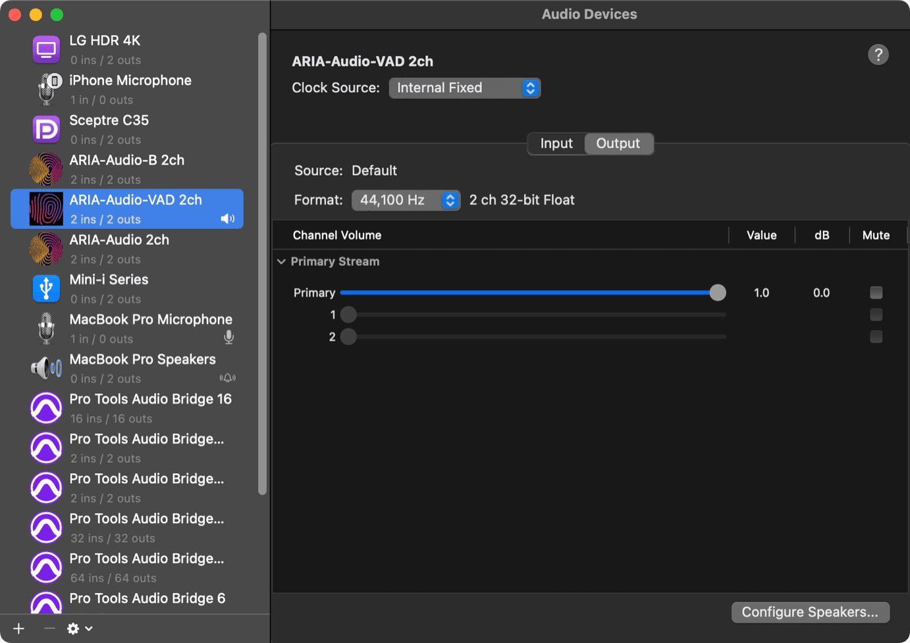Screen dimensions: 910x643
Task: Open help with the question mark button
Action: [878, 55]
